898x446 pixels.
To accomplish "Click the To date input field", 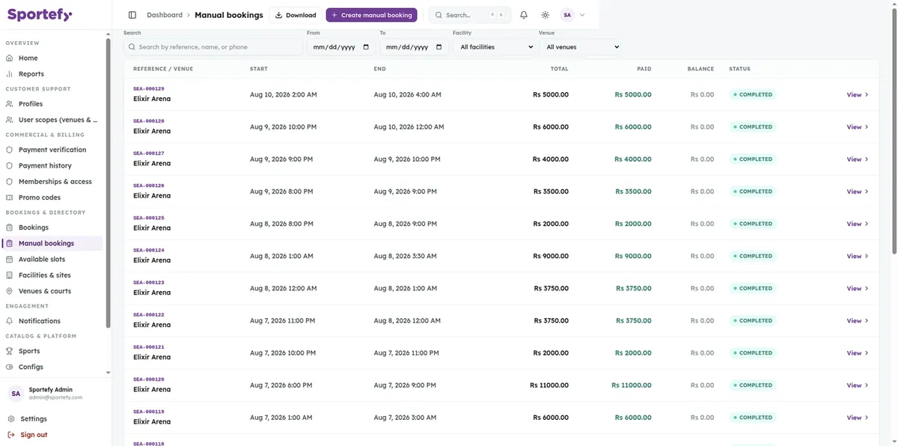I will point(413,46).
